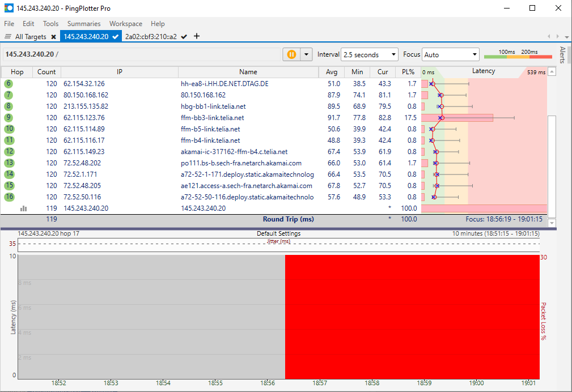Add a new target tab with plus
This screenshot has width=572, height=392.
(197, 36)
